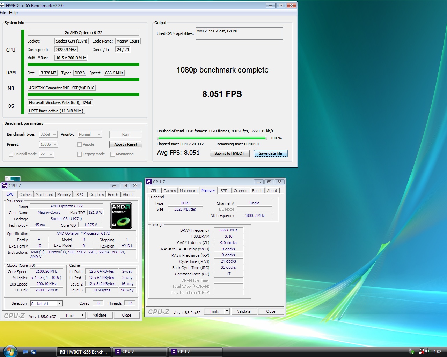Screen dimensions: 447x357
Task: Open the network tray icon
Action: pos(421,351)
